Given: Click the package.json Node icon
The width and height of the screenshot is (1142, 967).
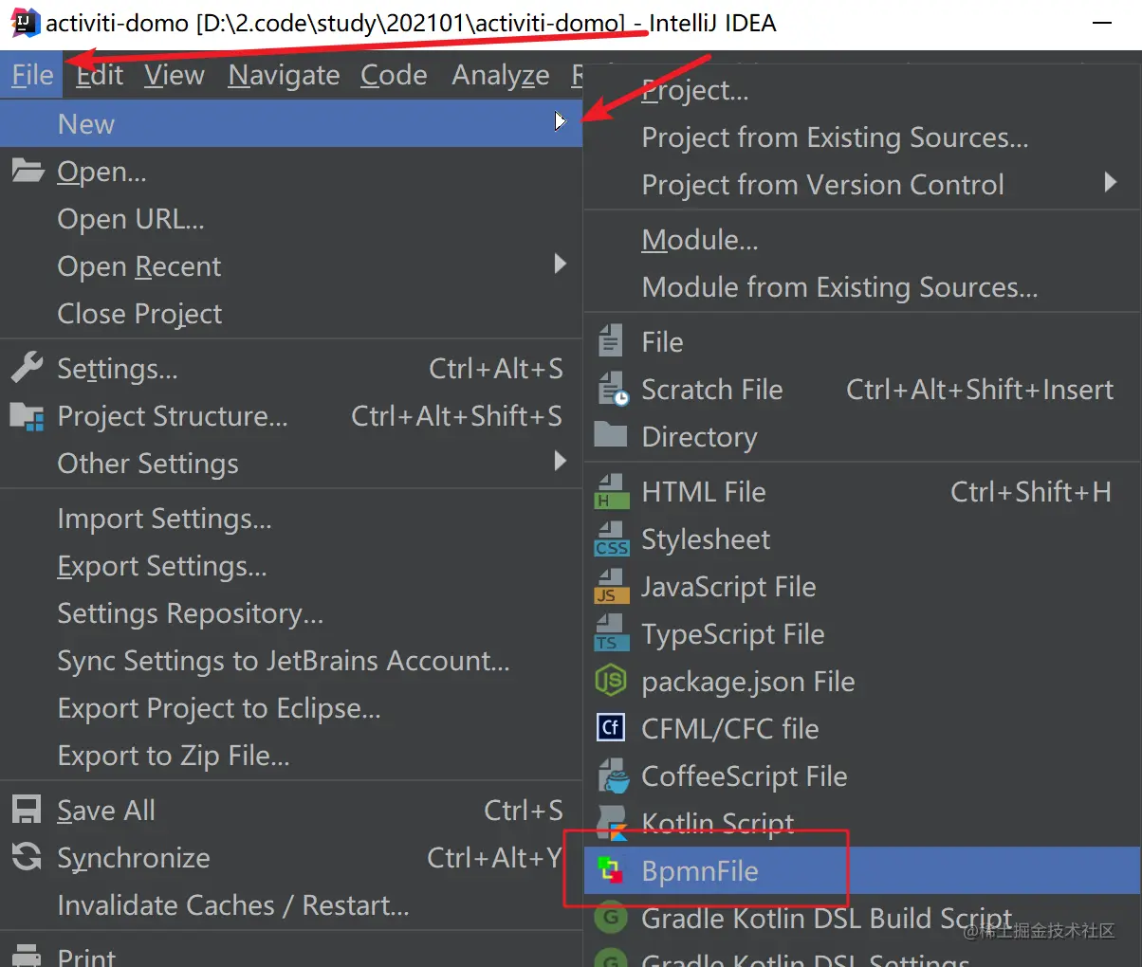Looking at the screenshot, I should 611,681.
